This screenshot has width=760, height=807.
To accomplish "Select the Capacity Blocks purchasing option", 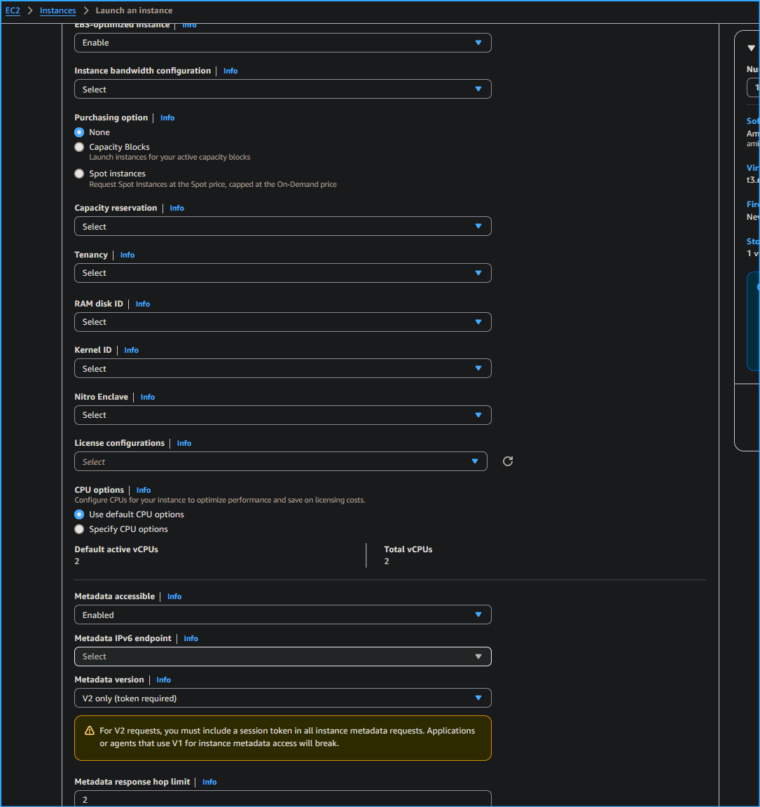I will (x=78, y=146).
